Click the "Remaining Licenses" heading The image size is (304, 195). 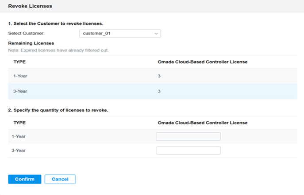click(x=31, y=43)
